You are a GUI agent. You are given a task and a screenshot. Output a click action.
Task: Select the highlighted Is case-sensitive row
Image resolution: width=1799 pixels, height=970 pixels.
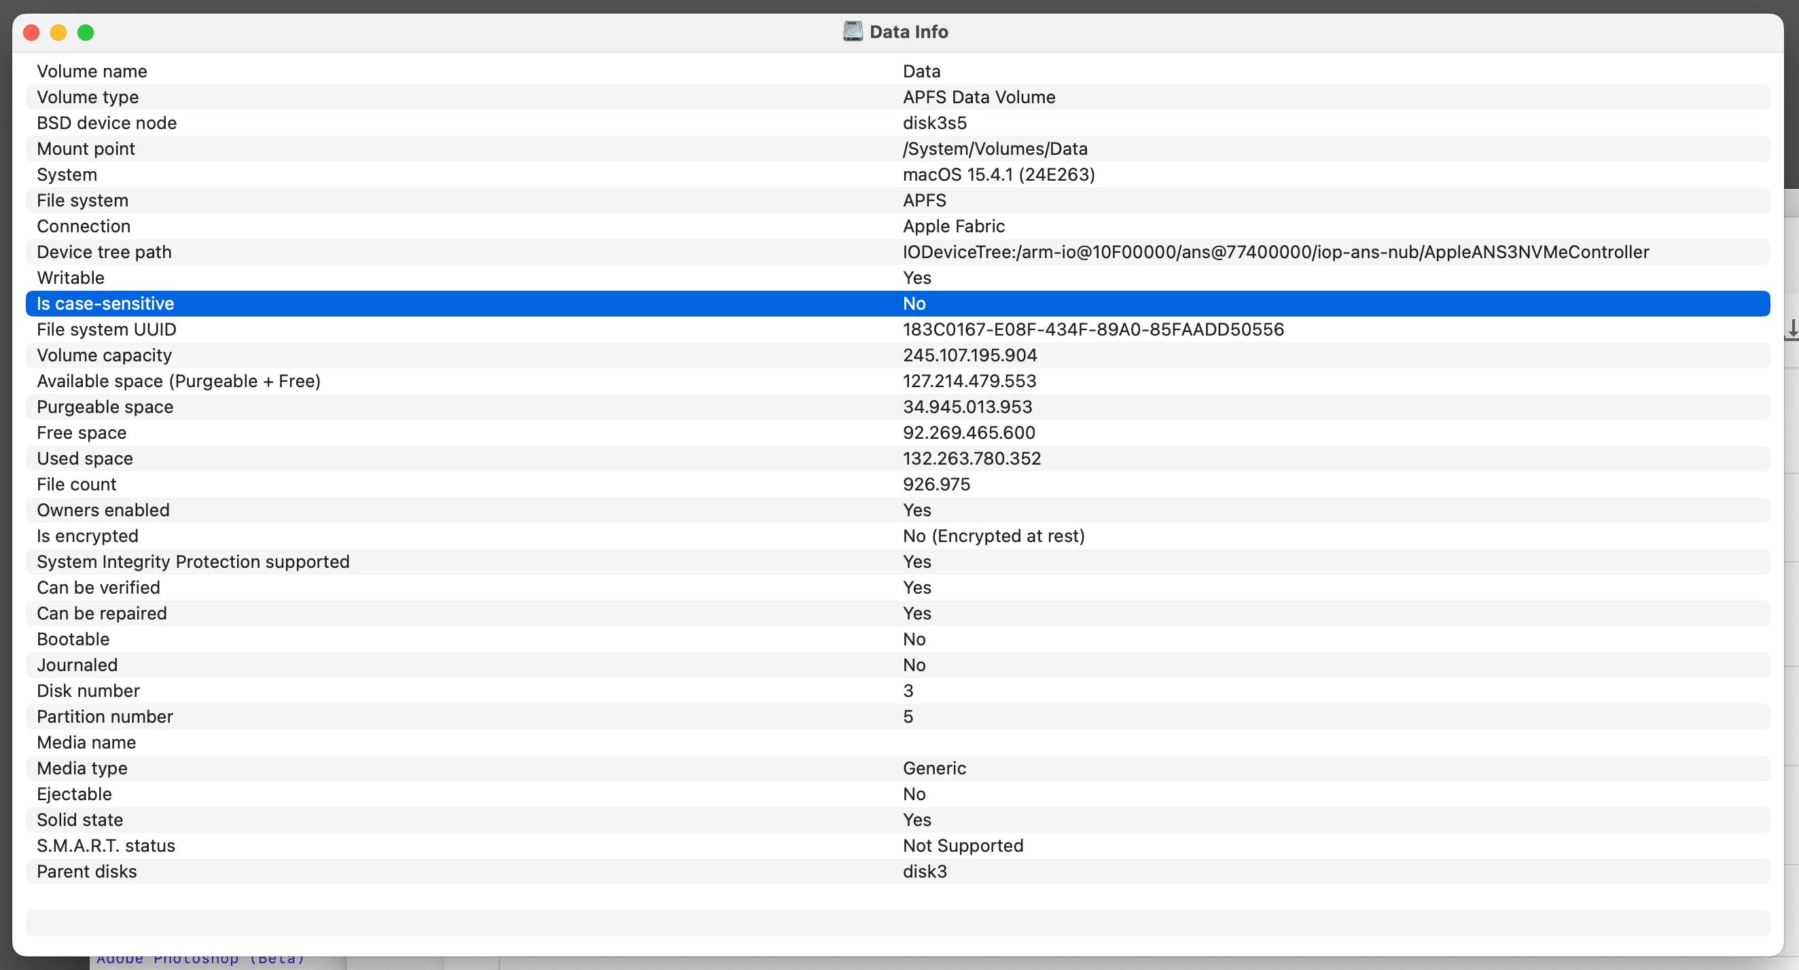pyautogui.click(x=105, y=304)
